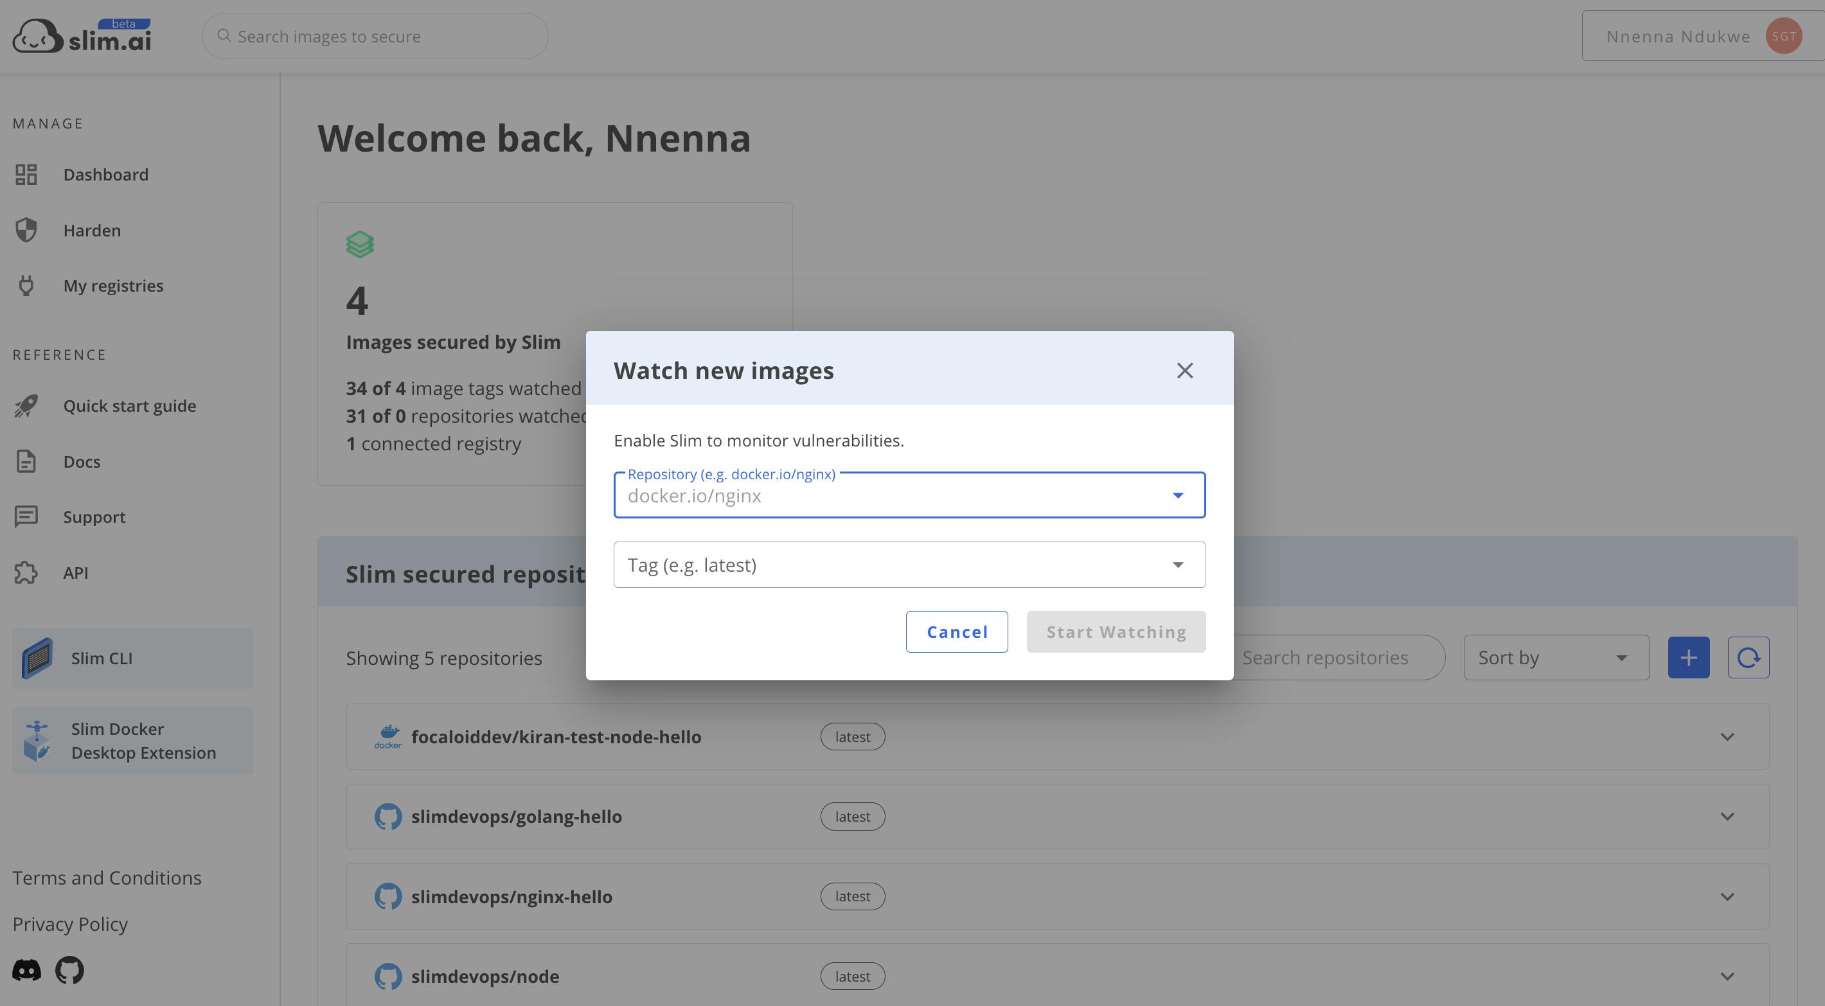Click 1 connected registry text

point(434,443)
